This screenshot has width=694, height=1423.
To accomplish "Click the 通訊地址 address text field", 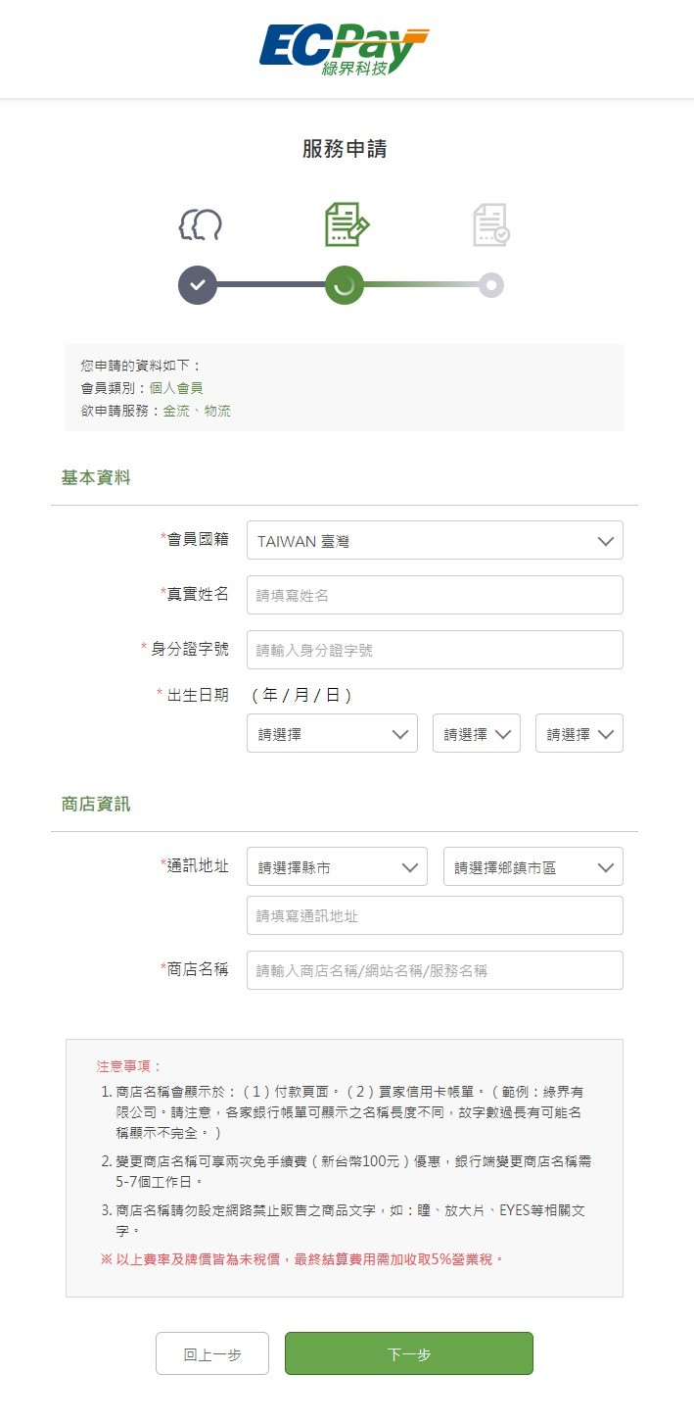I will [435, 915].
